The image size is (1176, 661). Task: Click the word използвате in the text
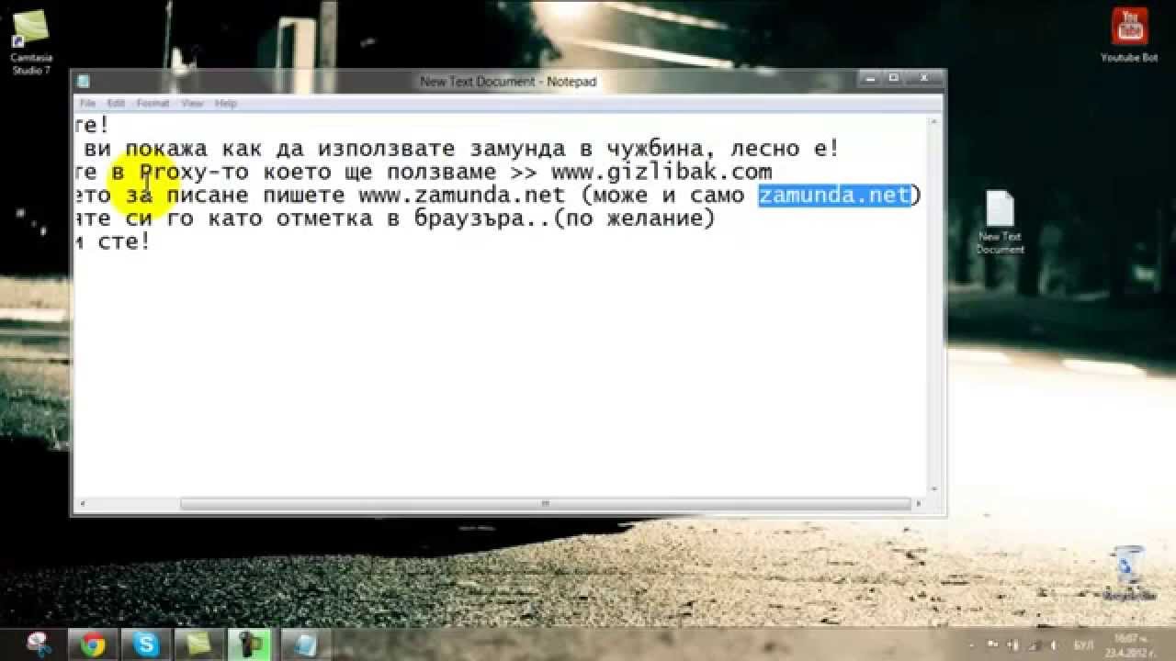coord(386,148)
